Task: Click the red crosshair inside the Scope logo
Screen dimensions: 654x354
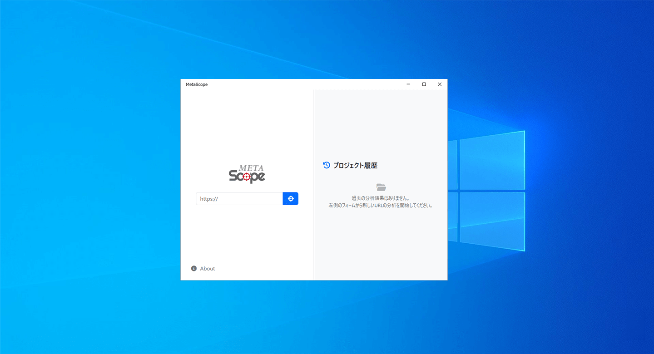Action: pos(246,177)
